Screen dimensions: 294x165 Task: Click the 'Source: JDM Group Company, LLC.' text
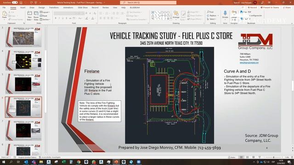click(x=261, y=138)
